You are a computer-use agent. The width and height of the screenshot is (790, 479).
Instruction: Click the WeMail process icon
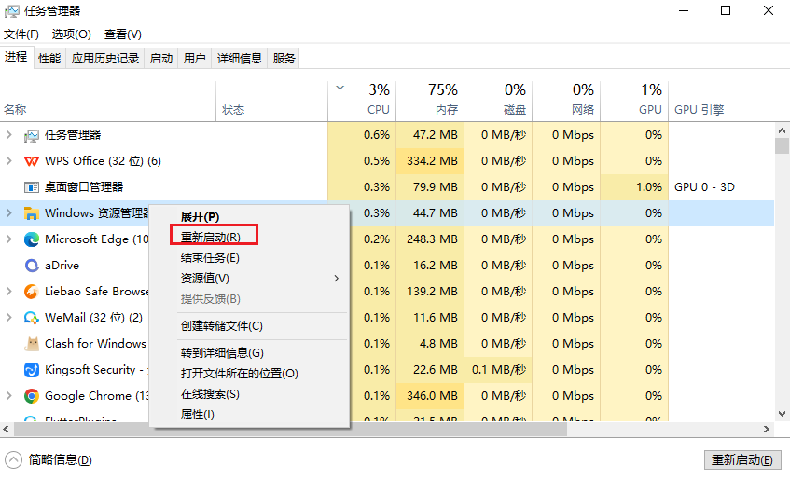point(31,318)
